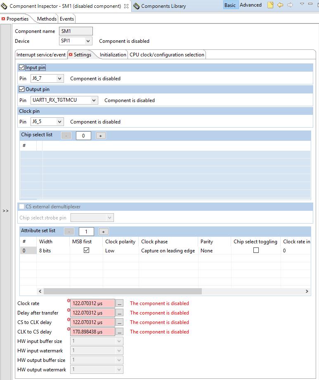Click the attribute list scroll right arrow
Image resolution: width=319 pixels, height=380 pixels.
(307, 291)
